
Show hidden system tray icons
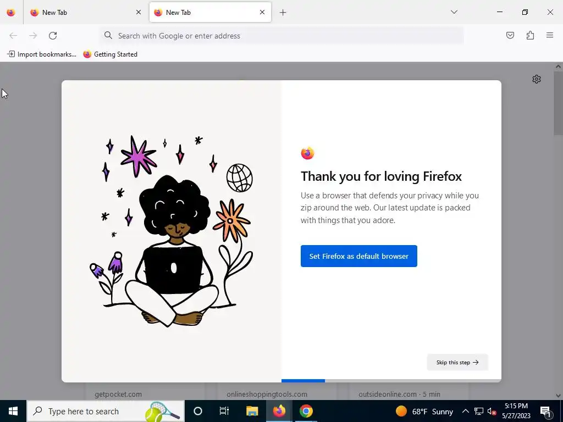(465, 411)
